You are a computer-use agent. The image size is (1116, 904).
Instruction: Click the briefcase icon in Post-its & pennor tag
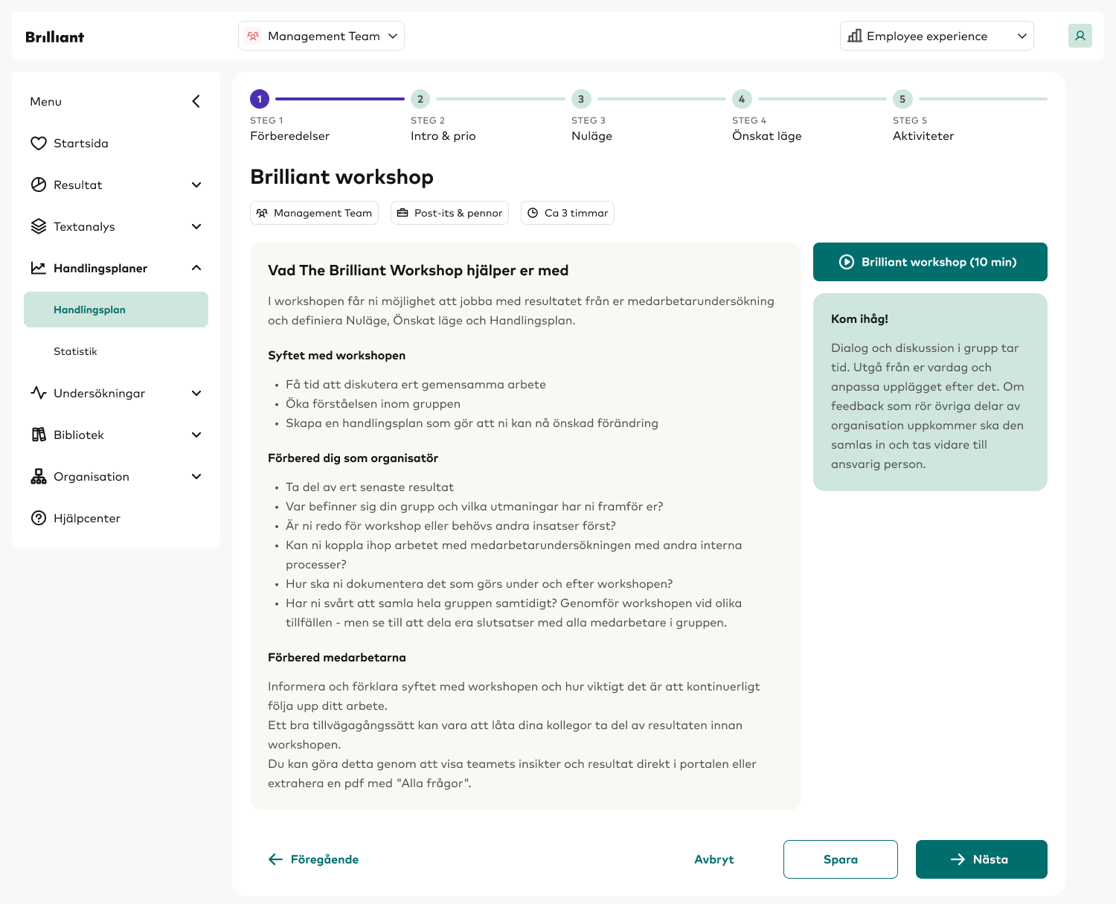point(403,213)
